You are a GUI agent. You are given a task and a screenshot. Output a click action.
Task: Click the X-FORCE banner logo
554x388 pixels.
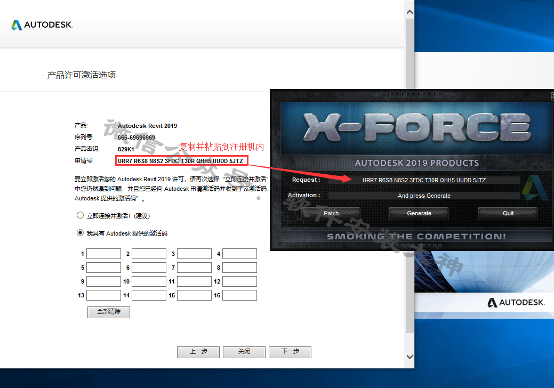click(417, 128)
